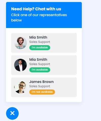The image size is (101, 121).
Task: Click the curly-haired man's avatar photo
Action: [x=20, y=43]
